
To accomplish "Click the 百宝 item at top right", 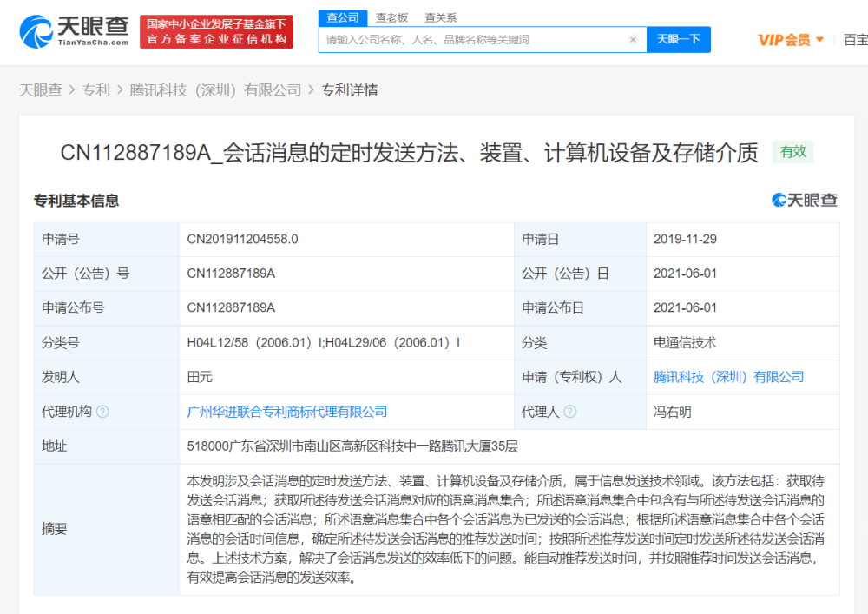I will click(855, 40).
